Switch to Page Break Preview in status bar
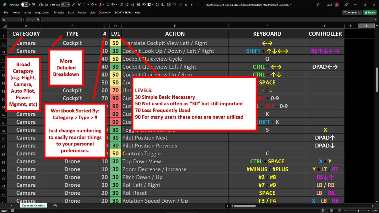Screen dimensions: 379x213 coord(339,211)
